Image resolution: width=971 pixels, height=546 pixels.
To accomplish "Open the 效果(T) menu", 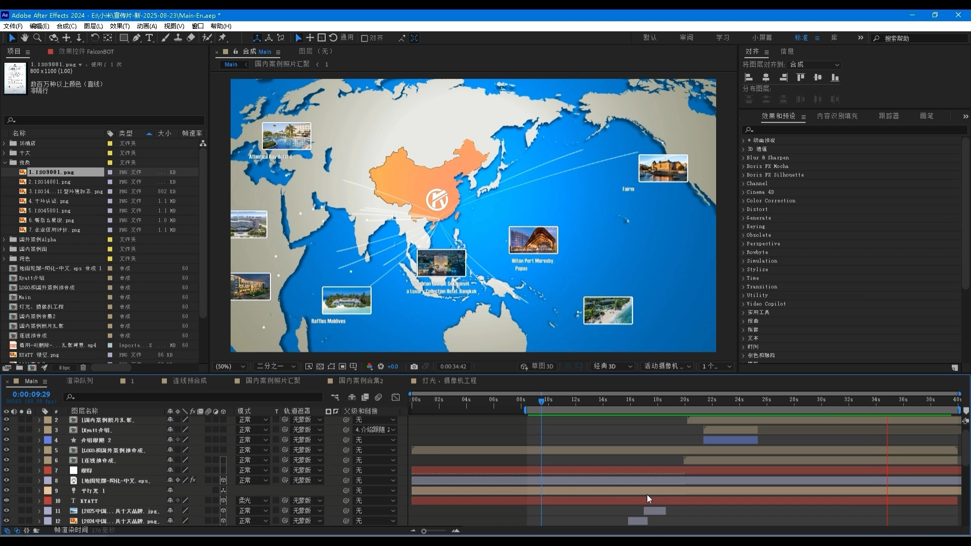I will point(119,26).
